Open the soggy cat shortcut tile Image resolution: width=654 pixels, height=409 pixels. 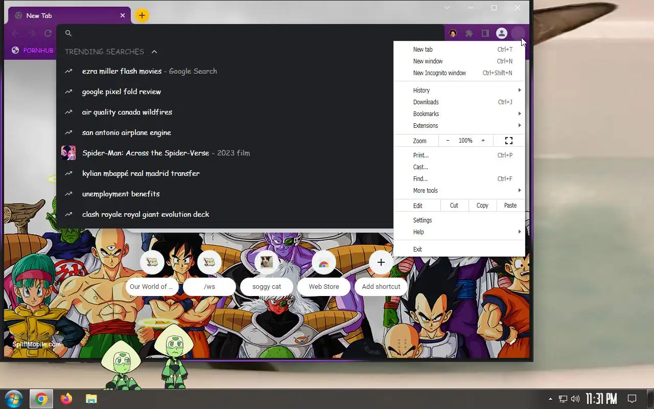(x=267, y=274)
